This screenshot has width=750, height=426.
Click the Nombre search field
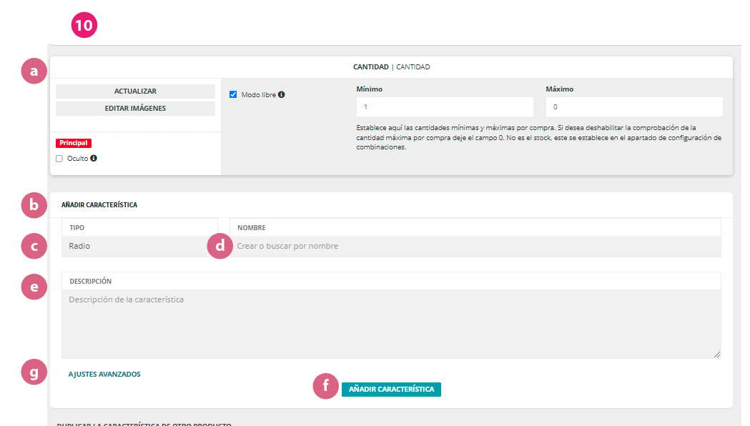tap(475, 246)
